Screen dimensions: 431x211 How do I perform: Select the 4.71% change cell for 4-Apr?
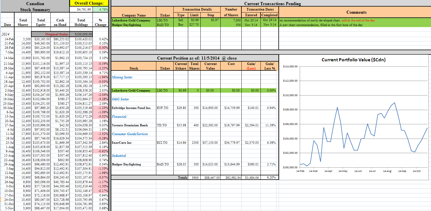pyautogui.click(x=101, y=73)
